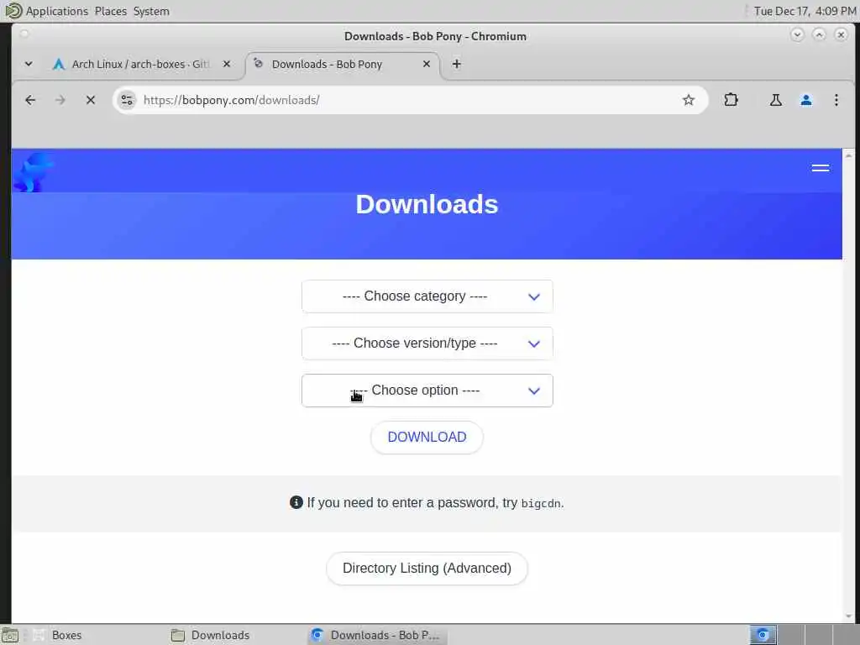The image size is (860, 645).
Task: Open Chrome Labs flask icon
Action: [775, 100]
